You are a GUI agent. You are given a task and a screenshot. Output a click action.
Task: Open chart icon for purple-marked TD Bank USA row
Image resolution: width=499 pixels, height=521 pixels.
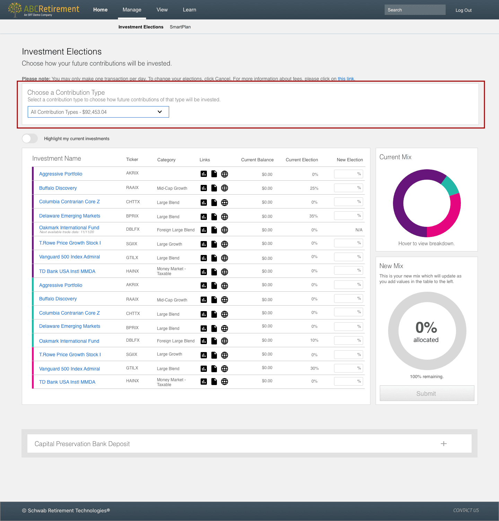click(204, 272)
